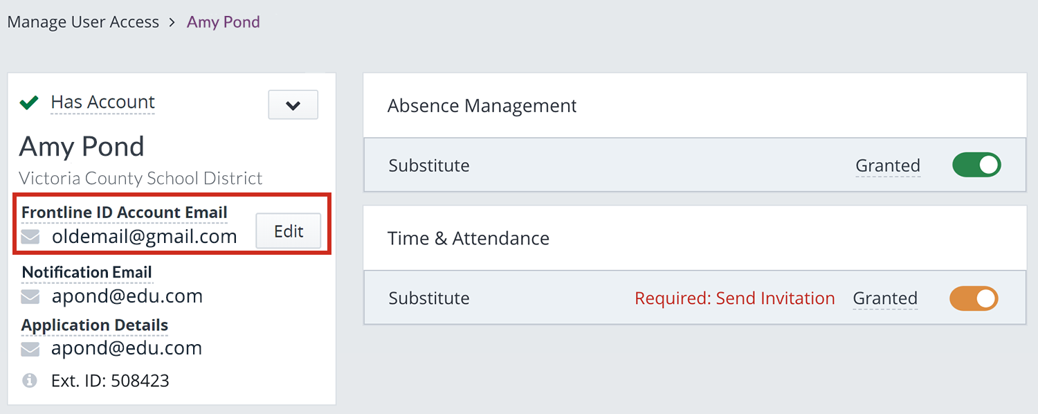Edit the Frontline ID Account Email
This screenshot has height=414, width=1038.
click(x=289, y=231)
